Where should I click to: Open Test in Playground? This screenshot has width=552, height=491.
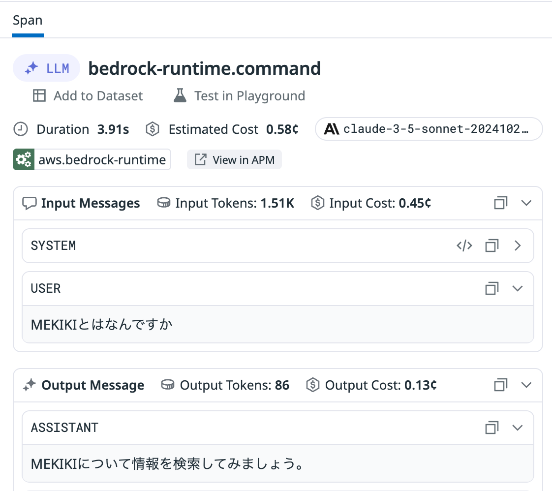tap(240, 96)
